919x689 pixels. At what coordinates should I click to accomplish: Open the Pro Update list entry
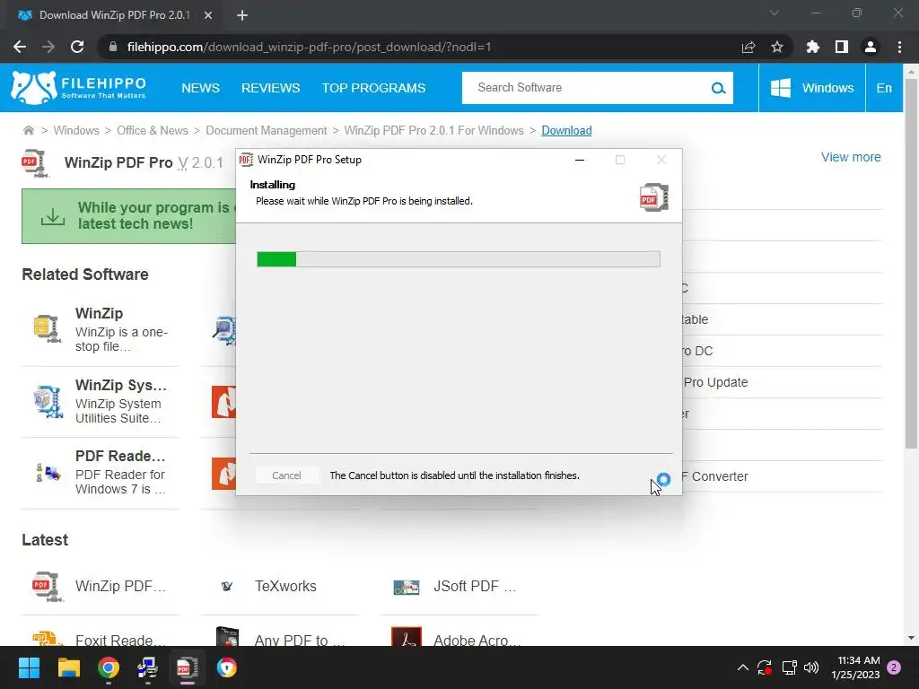click(715, 382)
